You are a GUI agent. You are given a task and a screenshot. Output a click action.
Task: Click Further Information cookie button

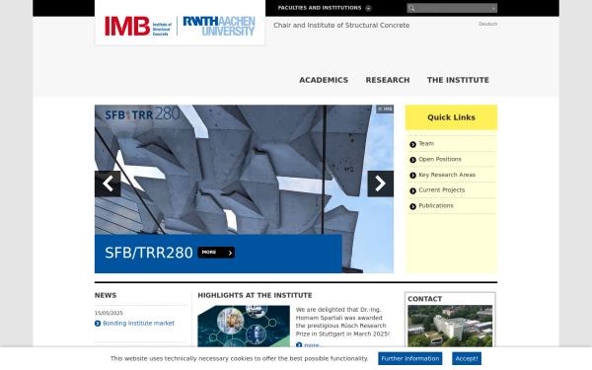point(410,359)
